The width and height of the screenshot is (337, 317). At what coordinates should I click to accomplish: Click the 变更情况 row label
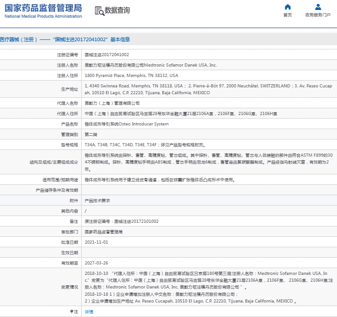click(x=69, y=287)
